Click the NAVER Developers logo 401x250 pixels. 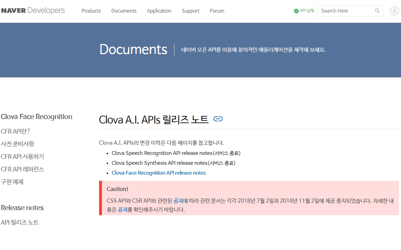[33, 11]
